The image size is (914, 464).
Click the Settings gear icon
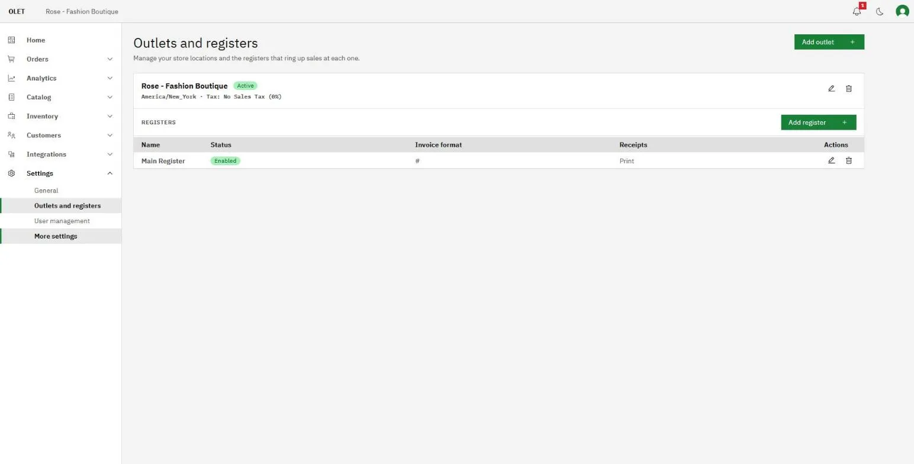click(11, 173)
